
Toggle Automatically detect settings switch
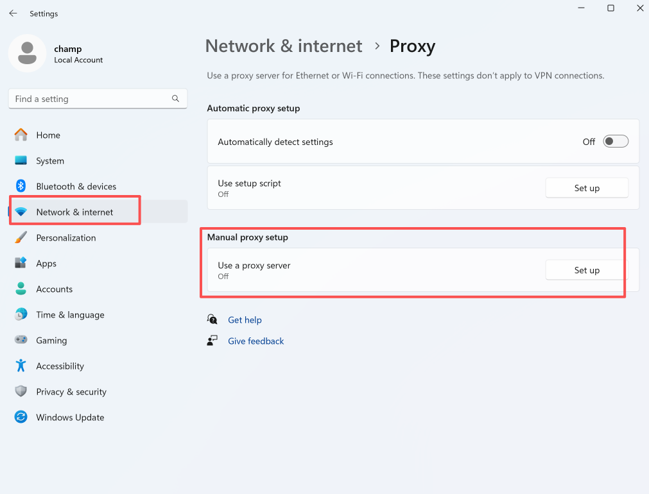pyautogui.click(x=615, y=142)
